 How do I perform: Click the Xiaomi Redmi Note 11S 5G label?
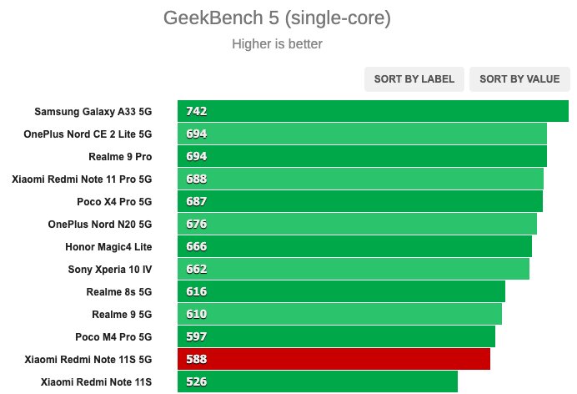point(88,360)
